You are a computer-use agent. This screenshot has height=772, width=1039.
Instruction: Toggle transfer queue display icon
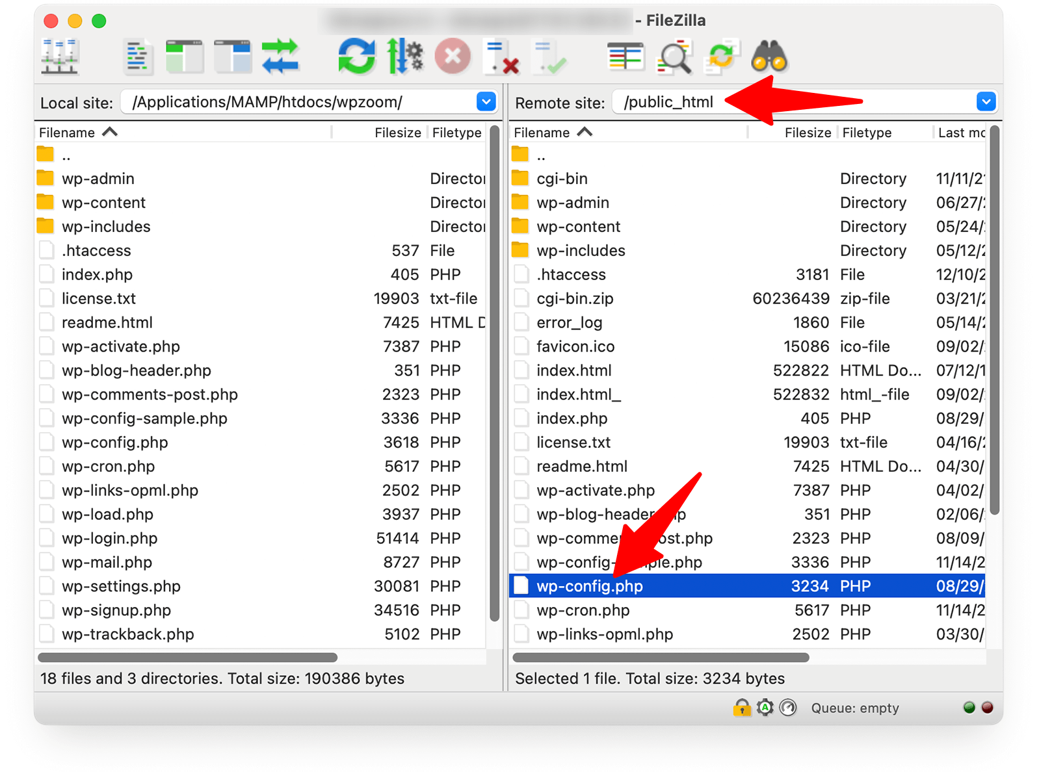coord(280,57)
